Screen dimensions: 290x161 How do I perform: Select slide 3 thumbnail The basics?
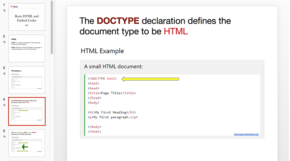(x=26, y=80)
